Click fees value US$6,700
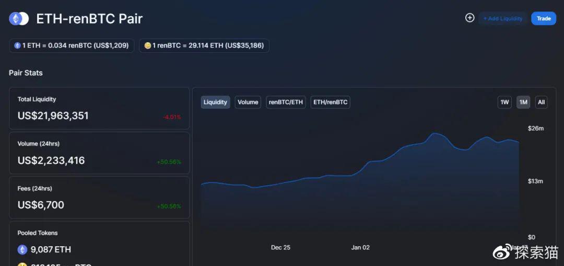The width and height of the screenshot is (564, 266). [x=41, y=205]
